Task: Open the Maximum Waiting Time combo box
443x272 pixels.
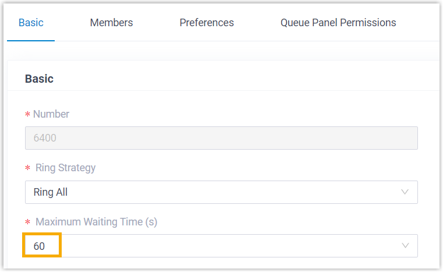Action: click(x=221, y=246)
